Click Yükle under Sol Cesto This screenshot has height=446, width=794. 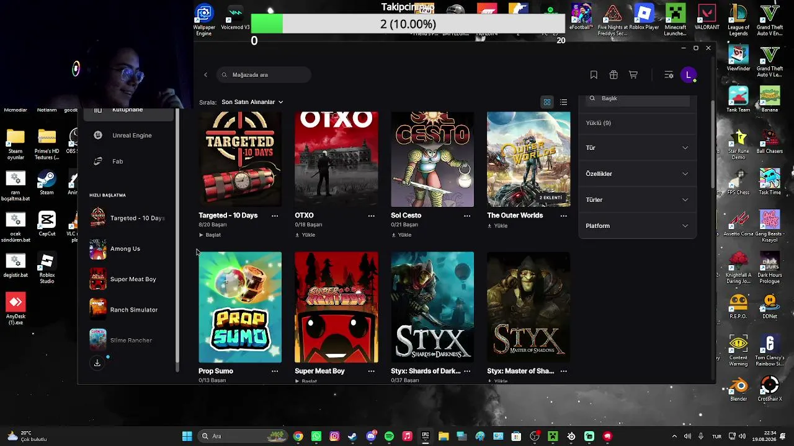point(401,235)
